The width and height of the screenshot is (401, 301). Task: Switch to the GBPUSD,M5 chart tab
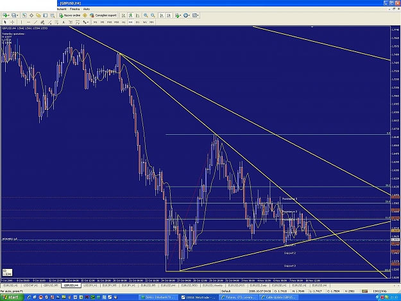tap(51, 286)
